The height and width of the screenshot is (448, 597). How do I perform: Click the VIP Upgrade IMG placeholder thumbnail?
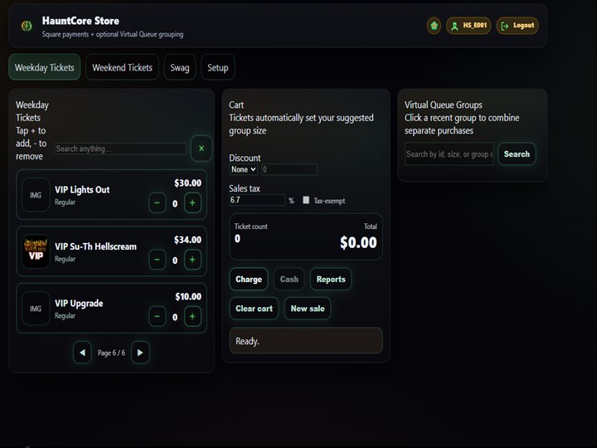(36, 309)
